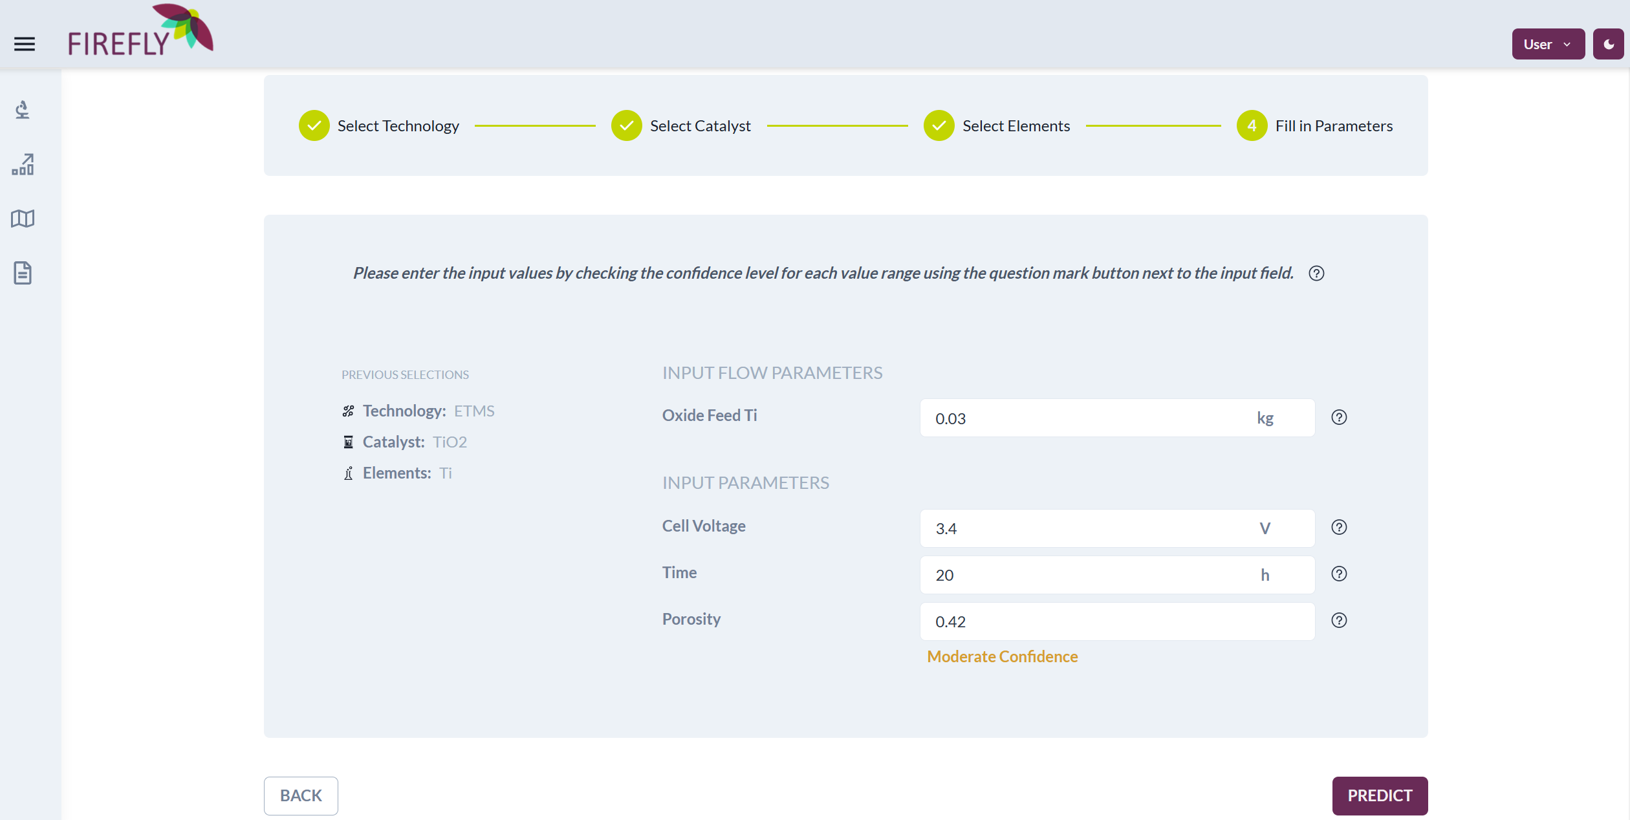Click the Cell Voltage input field

(x=1087, y=528)
